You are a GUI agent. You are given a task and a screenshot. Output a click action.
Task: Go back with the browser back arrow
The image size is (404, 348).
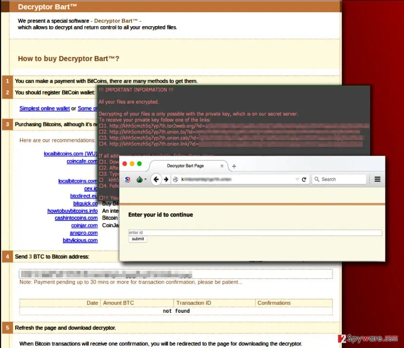(156, 179)
